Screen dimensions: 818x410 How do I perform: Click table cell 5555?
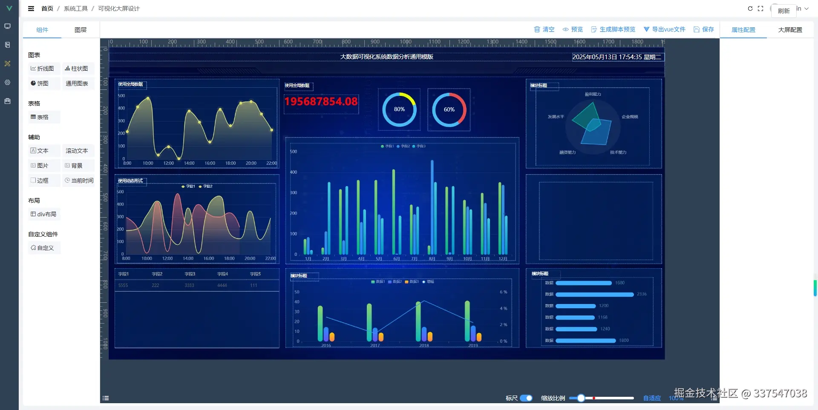click(123, 285)
